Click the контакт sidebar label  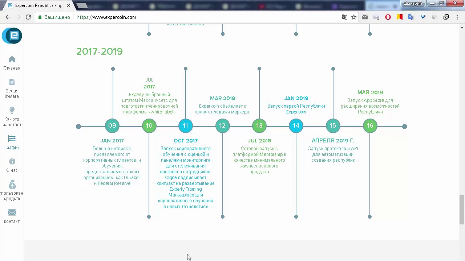(x=12, y=221)
